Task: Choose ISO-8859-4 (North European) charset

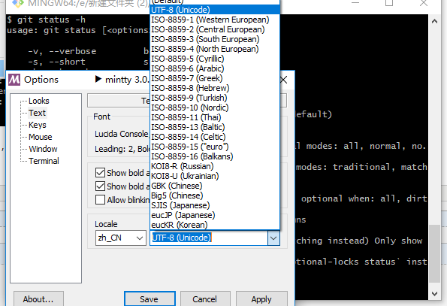Action: pyautogui.click(x=215, y=49)
